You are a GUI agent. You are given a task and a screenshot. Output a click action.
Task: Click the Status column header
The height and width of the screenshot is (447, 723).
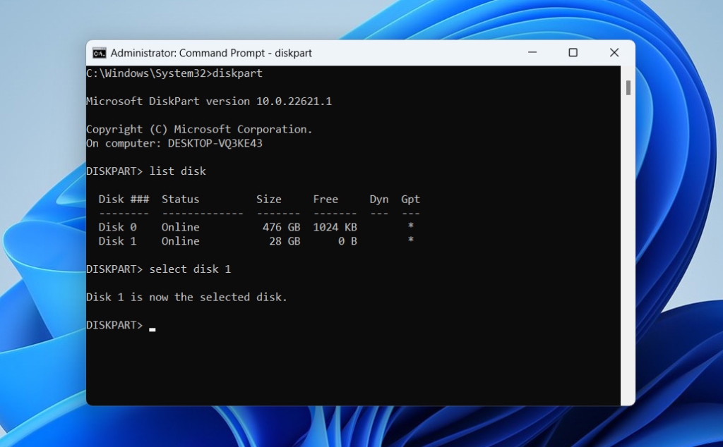[180, 199]
